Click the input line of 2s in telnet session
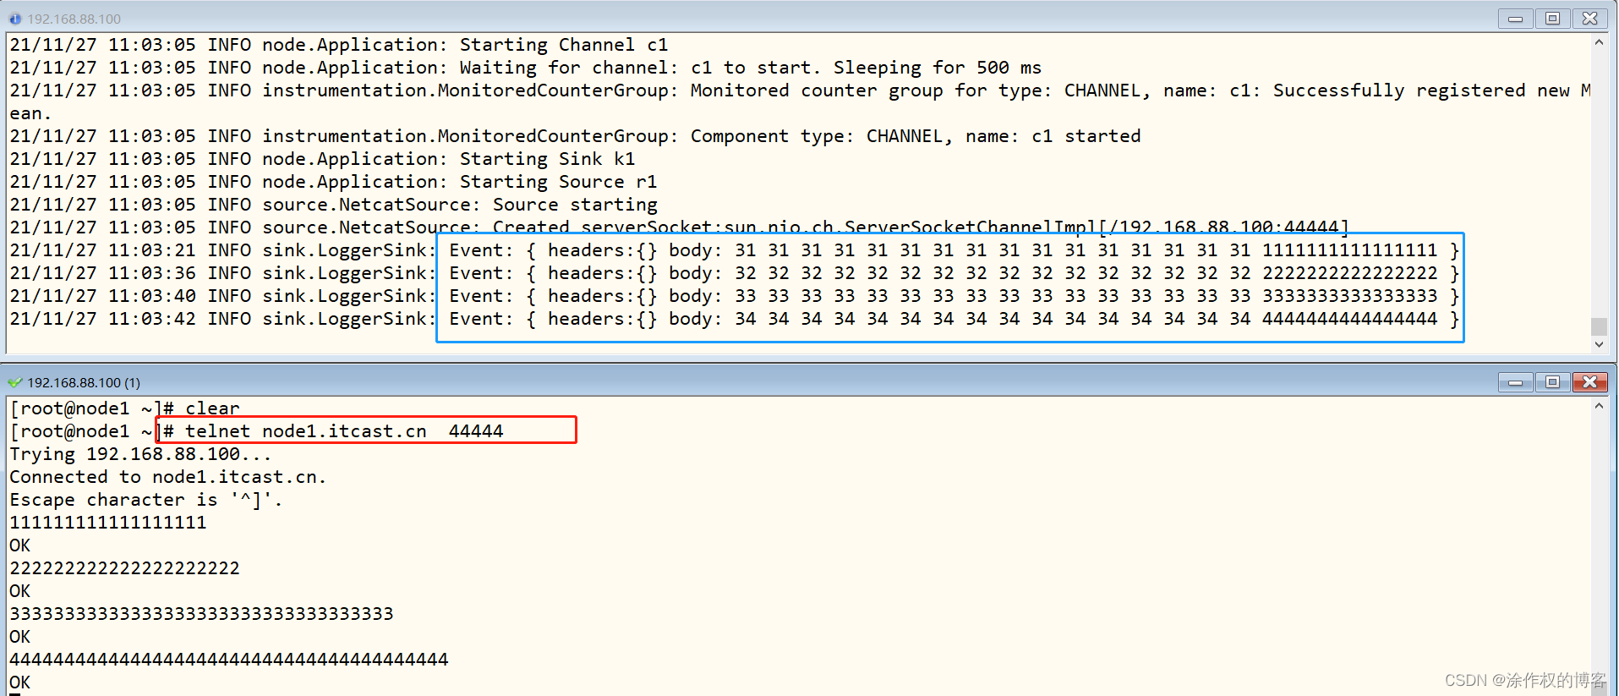This screenshot has height=696, width=1619. click(x=124, y=568)
